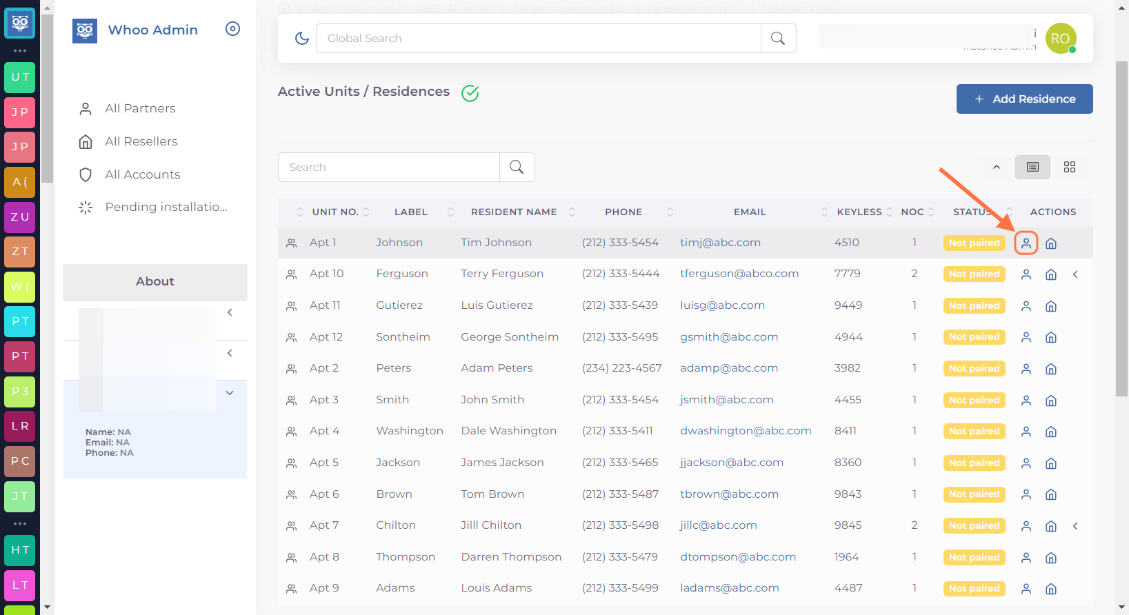Open the RO user avatar menu
This screenshot has height=615, width=1129.
click(x=1061, y=39)
